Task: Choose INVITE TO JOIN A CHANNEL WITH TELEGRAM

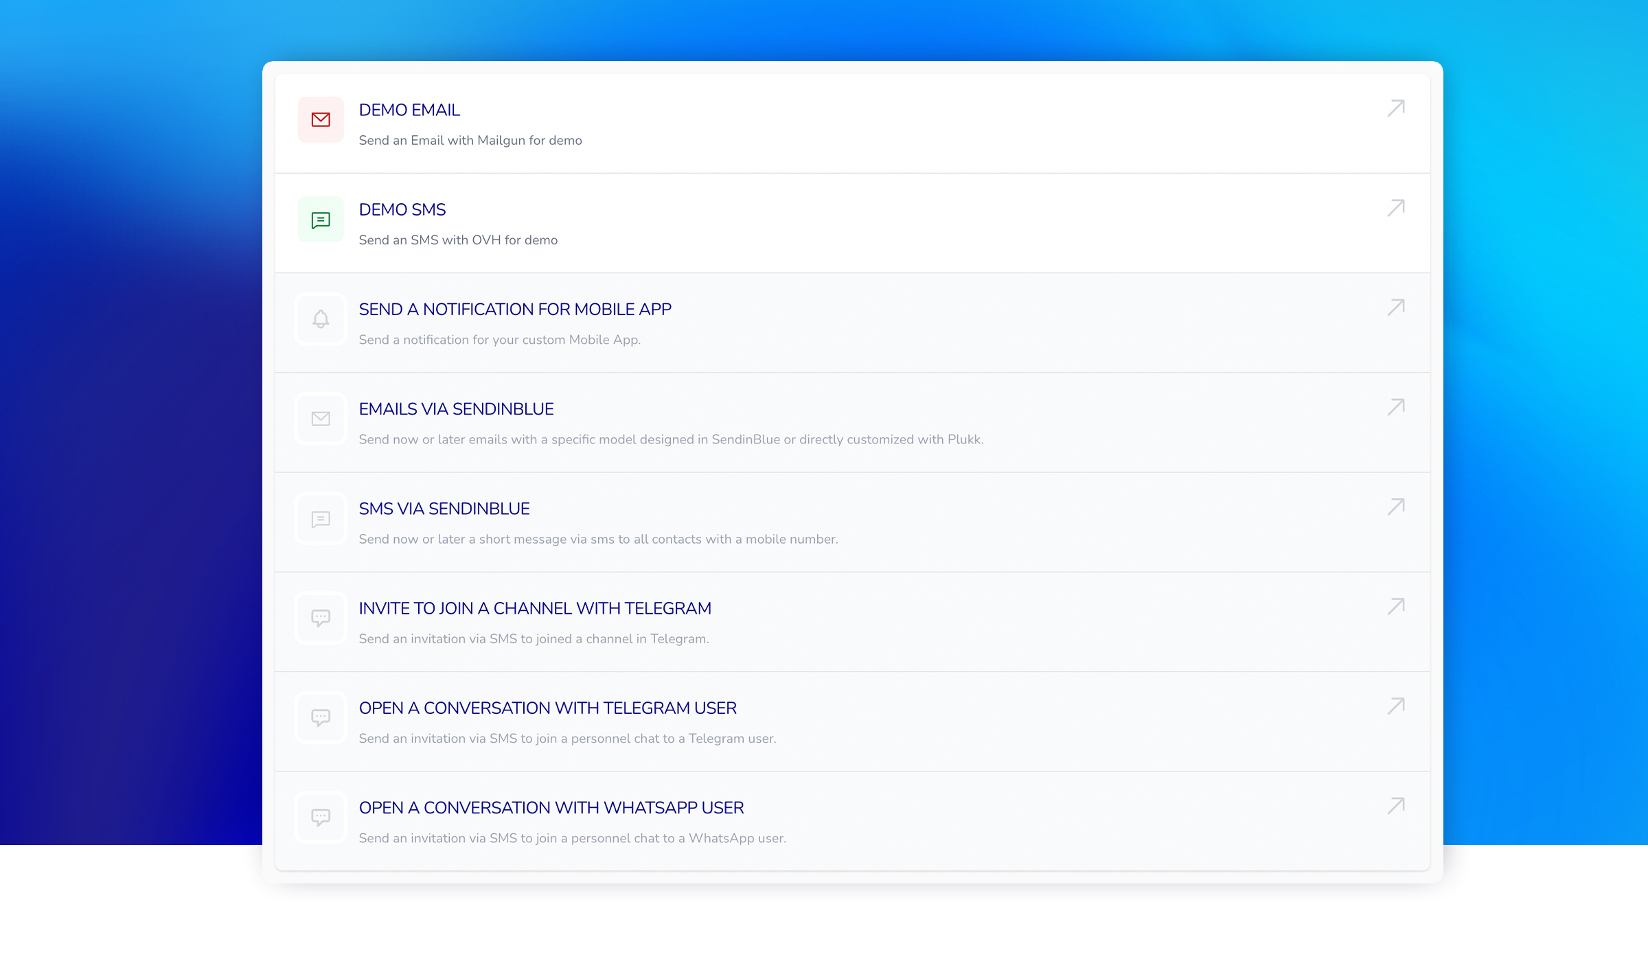Action: click(x=535, y=608)
